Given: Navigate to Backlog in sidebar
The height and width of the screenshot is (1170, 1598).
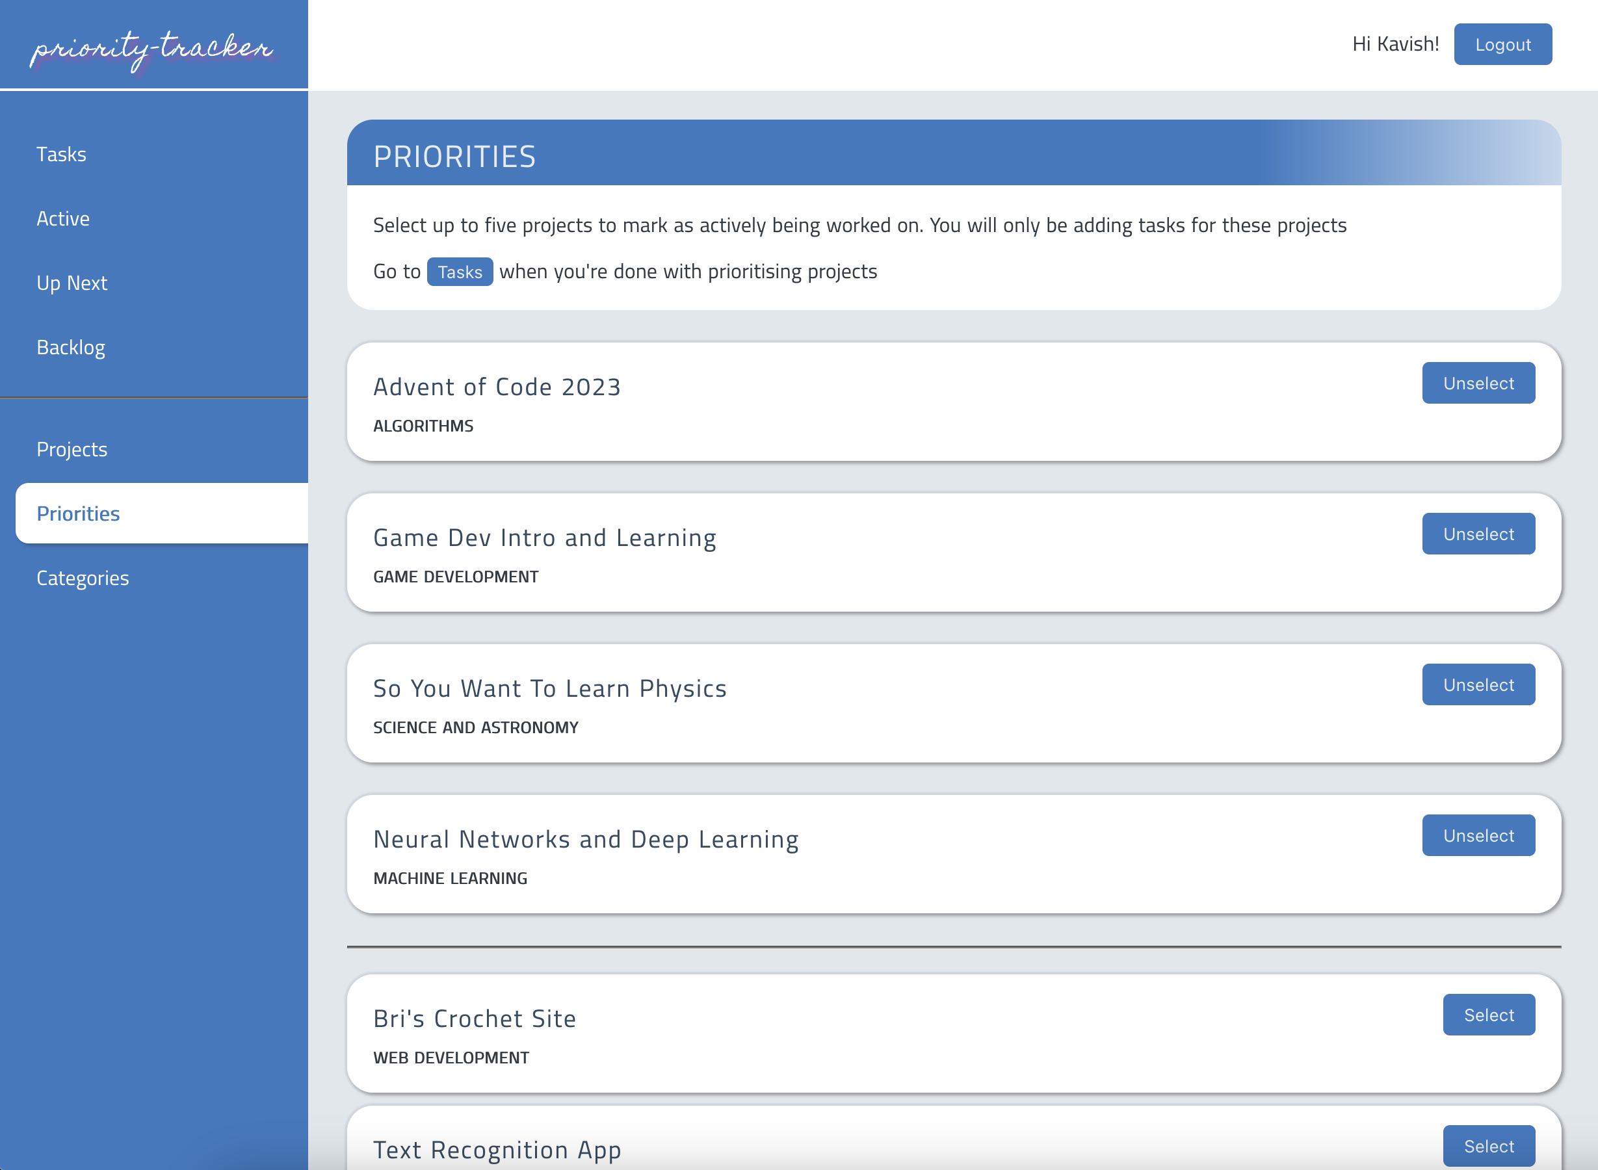Looking at the screenshot, I should pos(71,348).
